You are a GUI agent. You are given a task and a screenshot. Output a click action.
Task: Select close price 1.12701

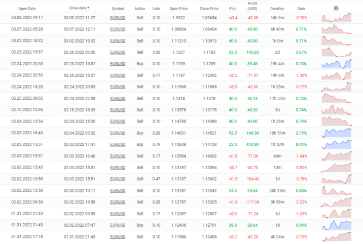coord(209,225)
